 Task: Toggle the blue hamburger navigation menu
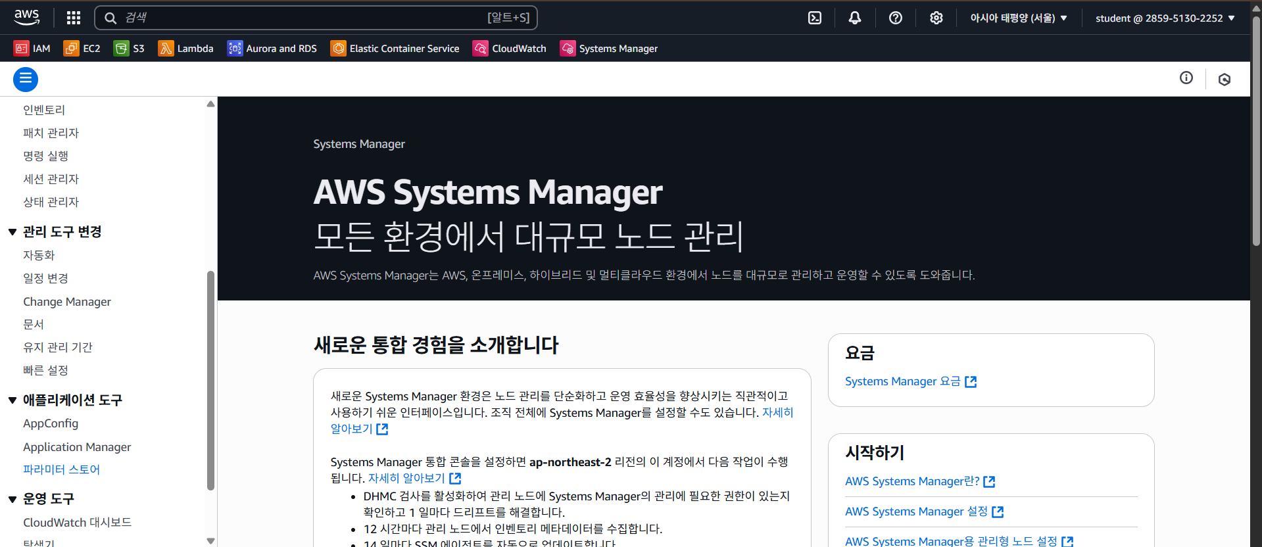tap(26, 80)
